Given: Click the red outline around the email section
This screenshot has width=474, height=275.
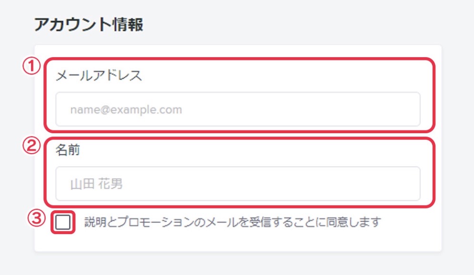Looking at the screenshot, I should click(x=240, y=59).
